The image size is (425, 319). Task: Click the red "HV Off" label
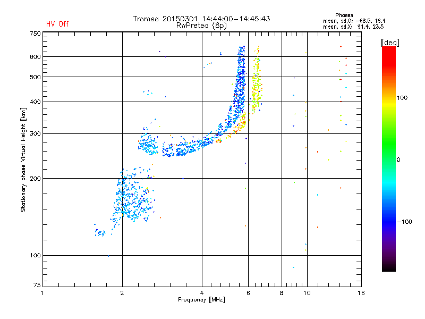[x=57, y=24]
